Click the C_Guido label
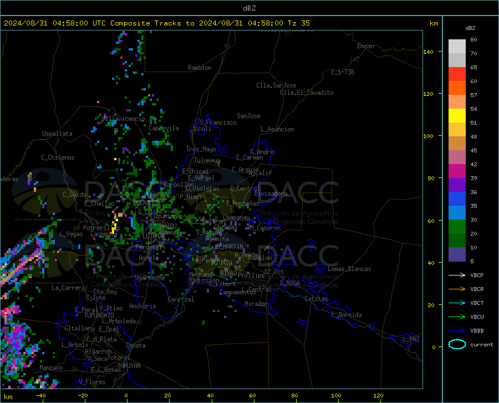The image size is (499, 403). (x=74, y=195)
